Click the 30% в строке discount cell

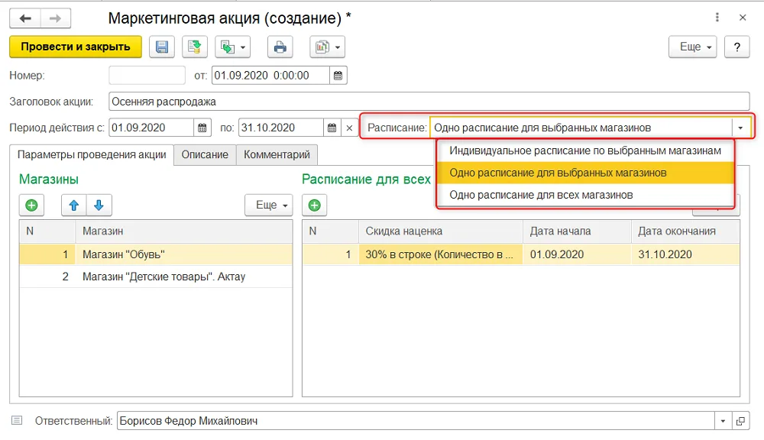pos(441,254)
